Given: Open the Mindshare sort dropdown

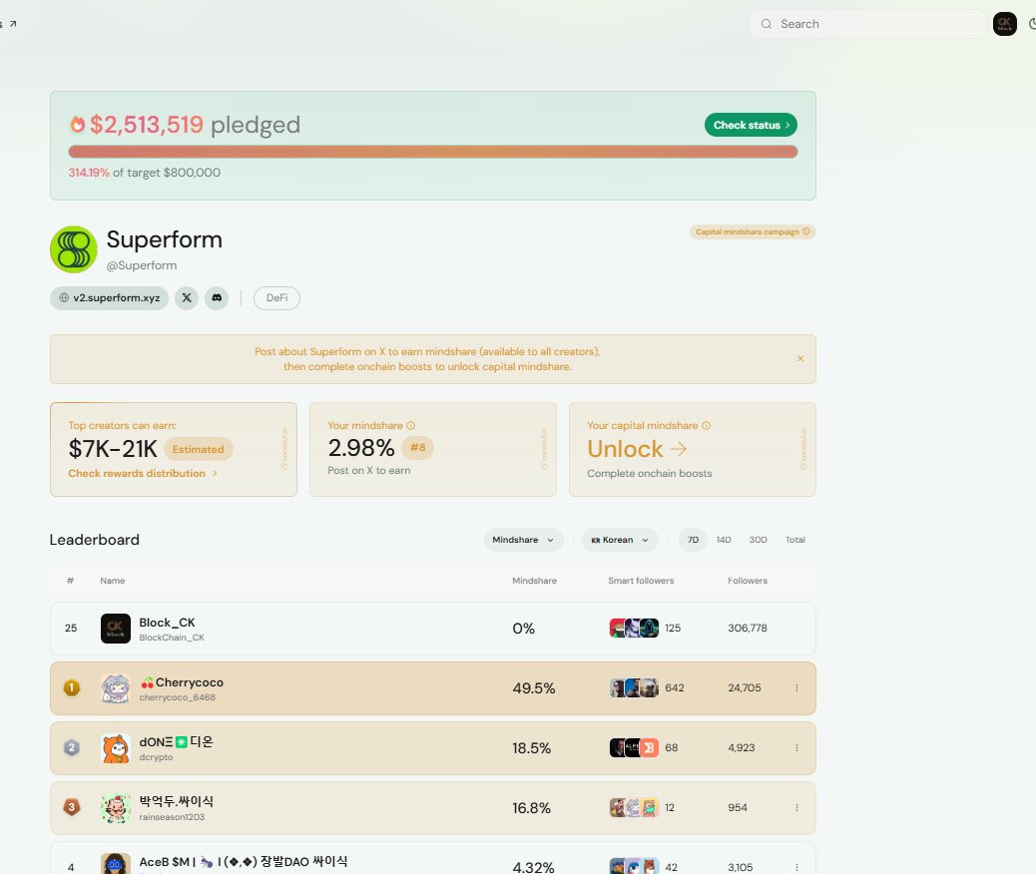Looking at the screenshot, I should pyautogui.click(x=523, y=540).
